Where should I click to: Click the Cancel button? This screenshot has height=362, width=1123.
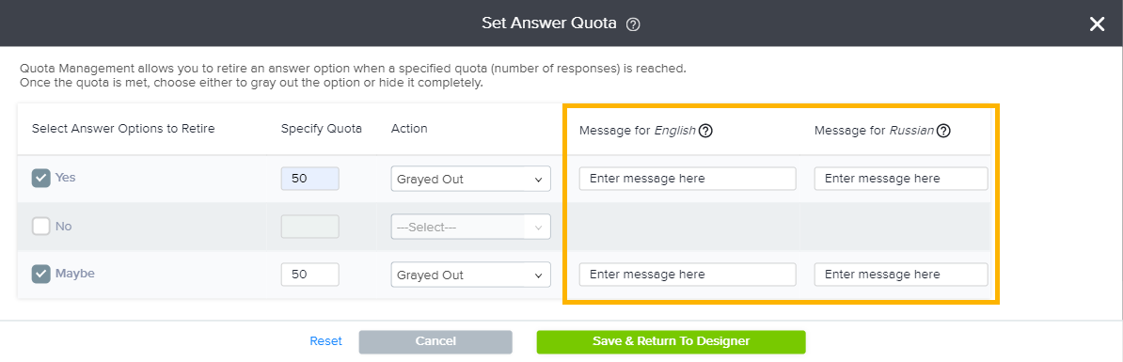pos(435,341)
